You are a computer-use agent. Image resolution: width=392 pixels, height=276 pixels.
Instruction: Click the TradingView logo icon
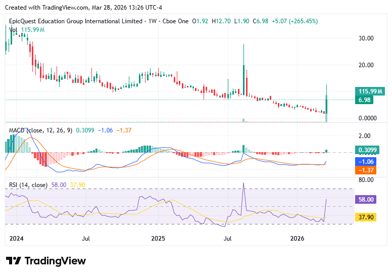pyautogui.click(x=14, y=261)
